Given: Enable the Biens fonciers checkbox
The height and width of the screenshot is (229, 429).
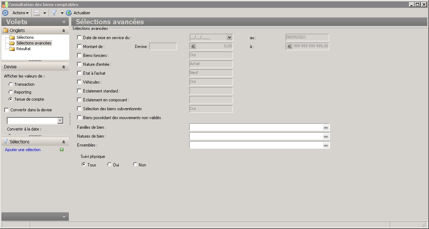Looking at the screenshot, I should 79,55.
